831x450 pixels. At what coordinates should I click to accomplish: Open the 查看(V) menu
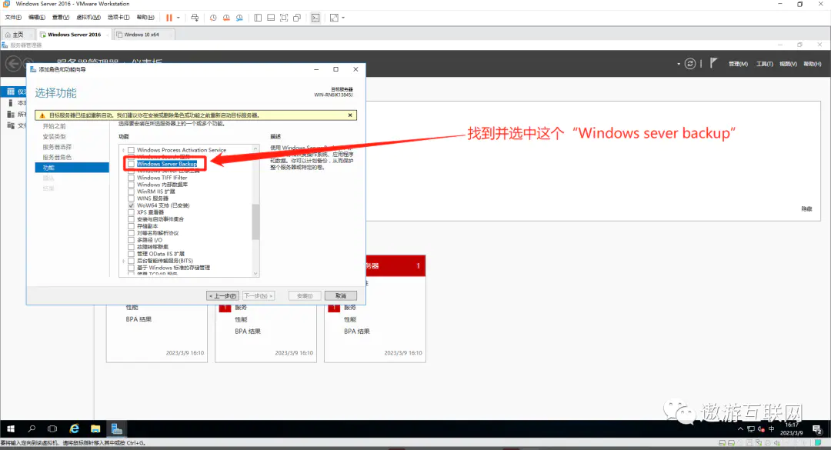tap(61, 18)
